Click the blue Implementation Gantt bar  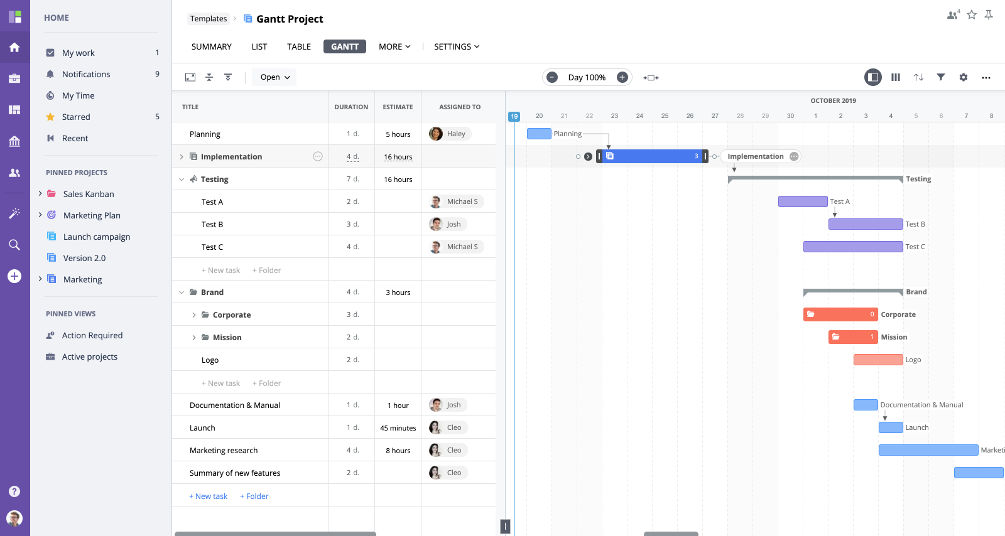(653, 156)
